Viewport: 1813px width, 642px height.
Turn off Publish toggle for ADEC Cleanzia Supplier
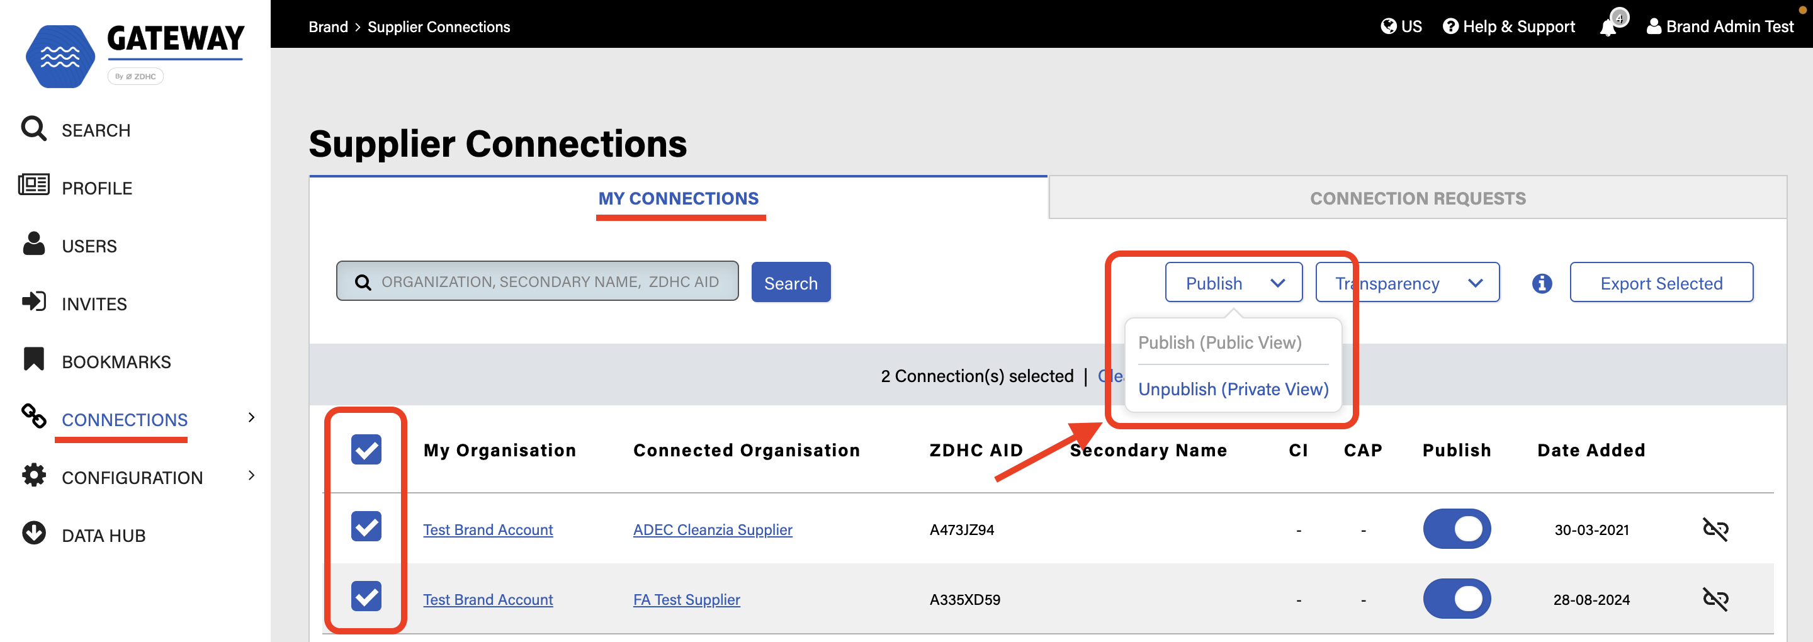click(1456, 529)
